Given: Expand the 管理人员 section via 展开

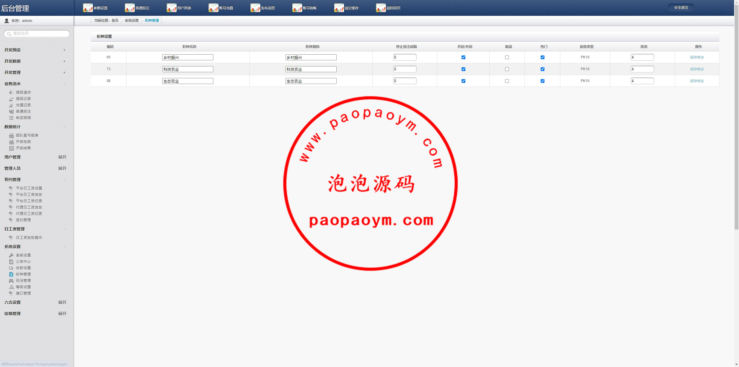Looking at the screenshot, I should coord(62,168).
